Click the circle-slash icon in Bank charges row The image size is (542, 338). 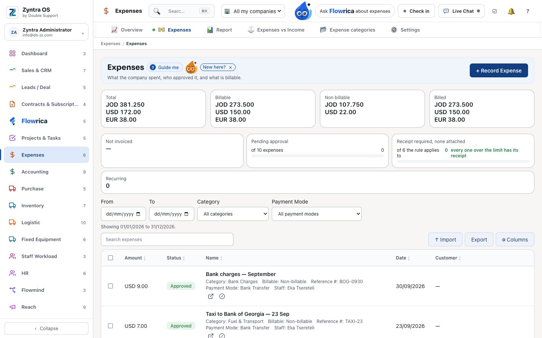coord(222,296)
